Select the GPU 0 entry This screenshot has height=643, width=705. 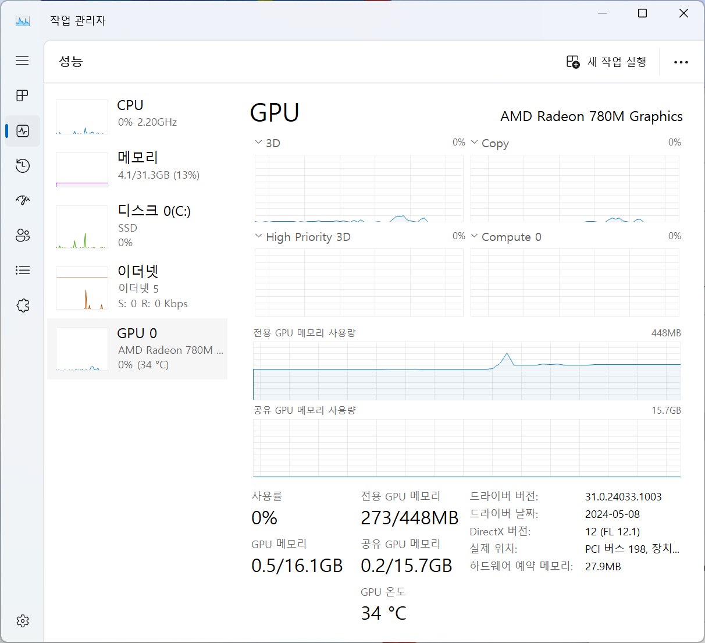(x=137, y=349)
